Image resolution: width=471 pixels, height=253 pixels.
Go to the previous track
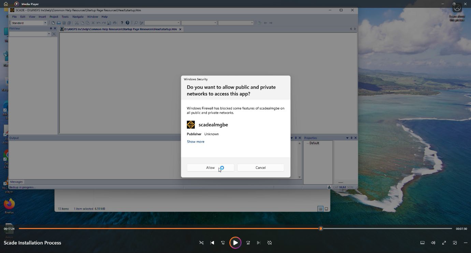click(x=212, y=243)
